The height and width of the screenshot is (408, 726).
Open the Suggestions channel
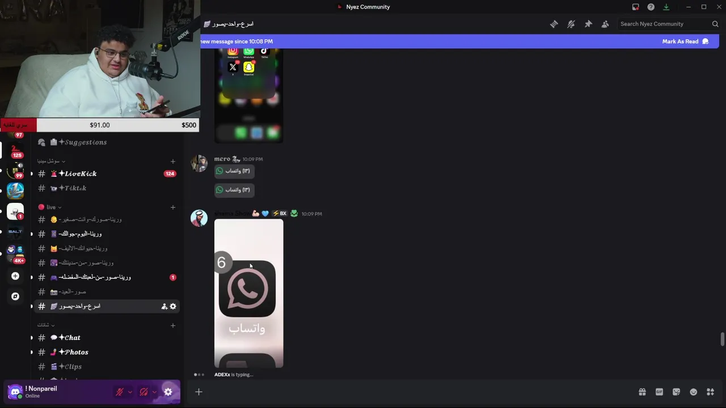coord(107,142)
